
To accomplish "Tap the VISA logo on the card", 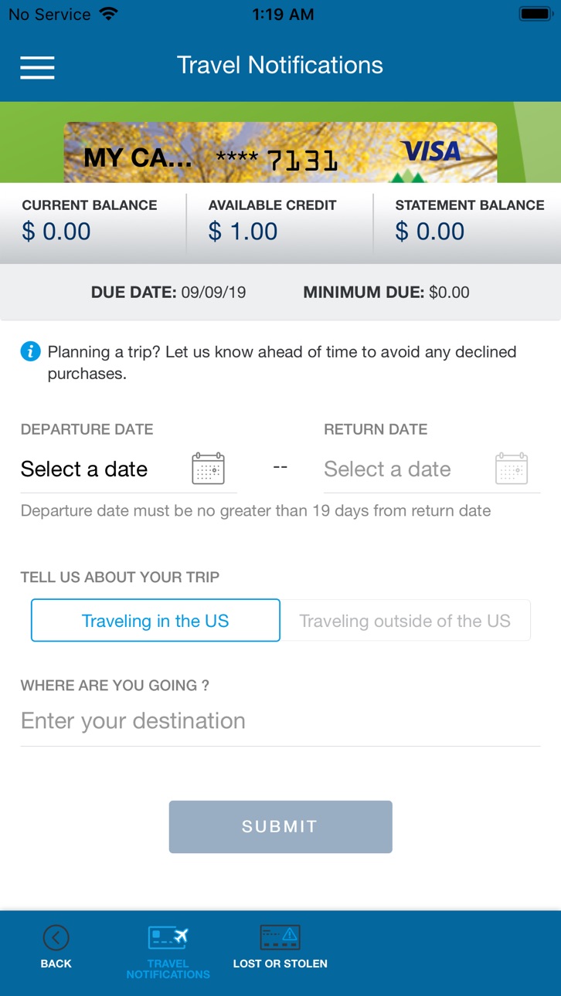I will point(431,151).
